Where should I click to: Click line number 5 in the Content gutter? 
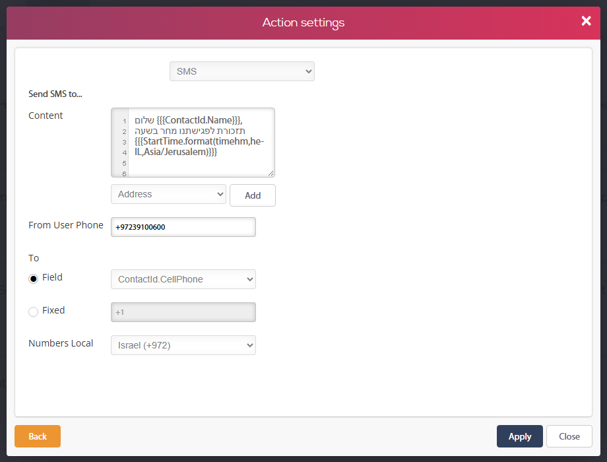pos(124,163)
